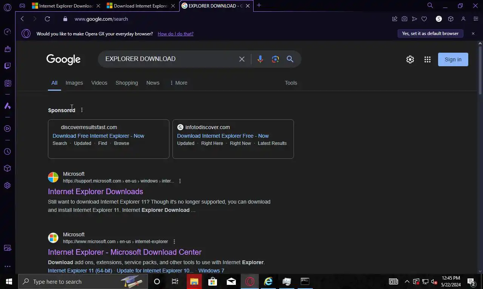
Task: Switch to Download Internet Explorer tab
Action: pyautogui.click(x=141, y=6)
